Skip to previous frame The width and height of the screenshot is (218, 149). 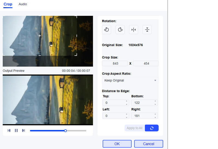tap(9, 130)
